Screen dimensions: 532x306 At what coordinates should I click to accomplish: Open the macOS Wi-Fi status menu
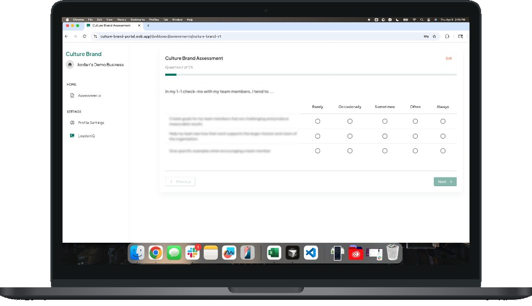coord(414,19)
